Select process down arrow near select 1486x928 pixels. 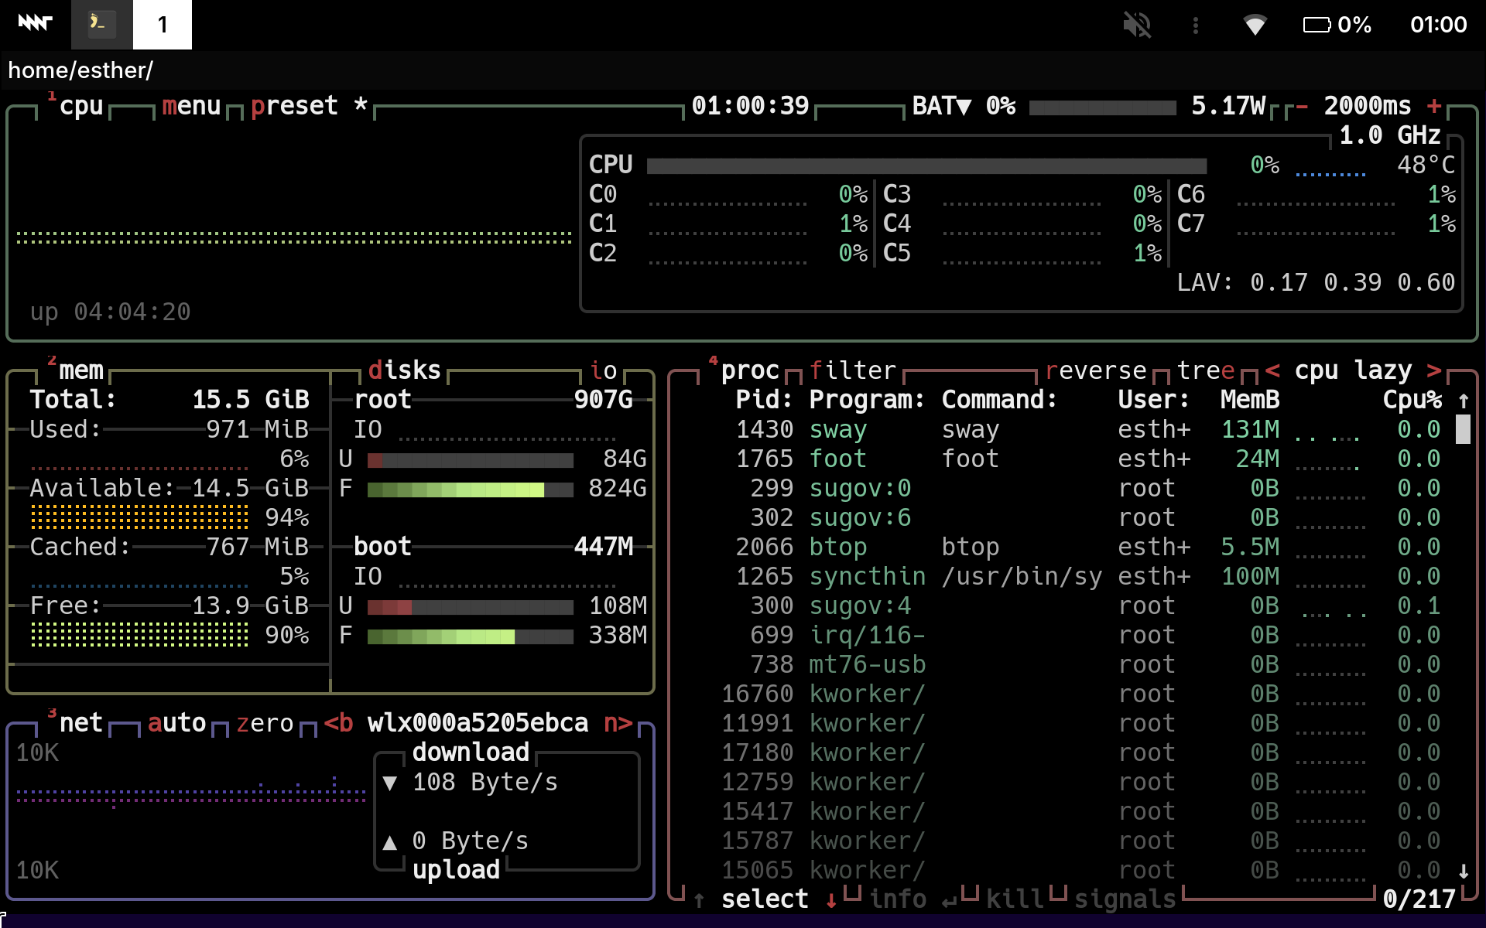pyautogui.click(x=831, y=899)
